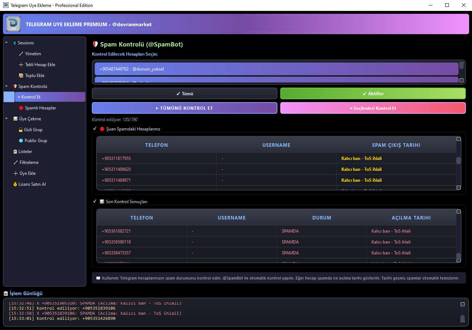Collapse the Spam Kontrolü tree arrow
Viewport: 472px width, 330px height.
(7, 86)
